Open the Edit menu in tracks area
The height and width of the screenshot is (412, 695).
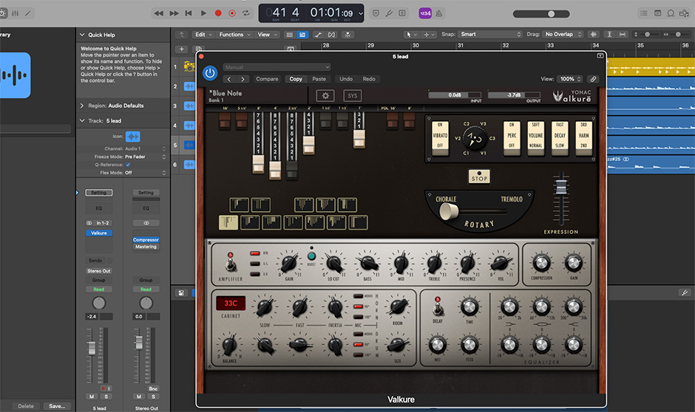(202, 35)
